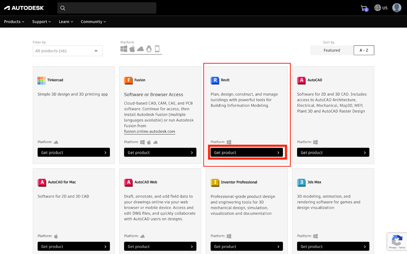
Task: Click the 3ds Max title text
Action: 314,182
